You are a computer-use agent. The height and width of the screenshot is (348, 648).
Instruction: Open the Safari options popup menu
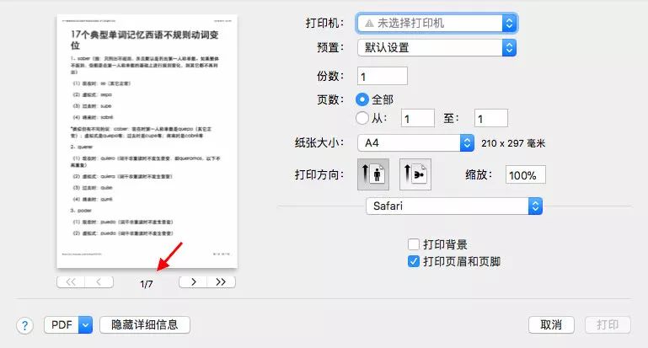[x=453, y=206]
